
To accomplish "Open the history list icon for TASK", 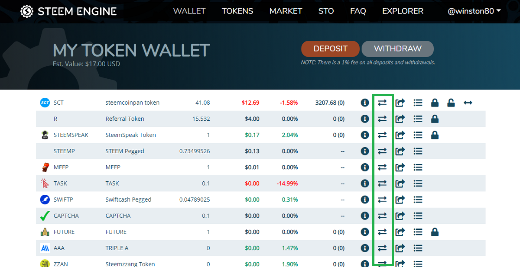I will [418, 183].
